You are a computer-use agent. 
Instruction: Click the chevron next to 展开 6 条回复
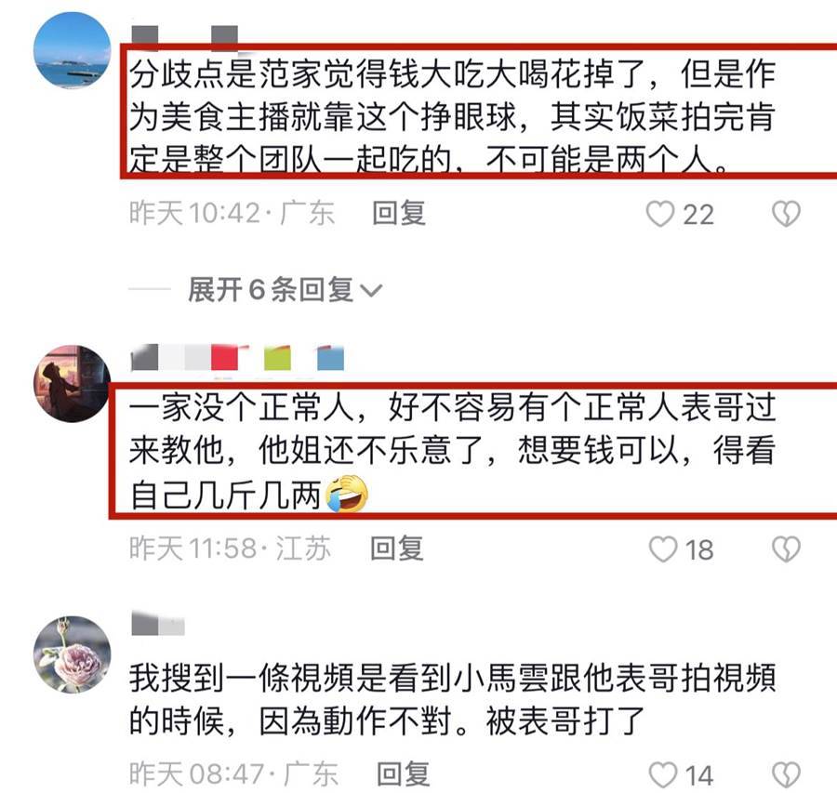[x=371, y=291]
